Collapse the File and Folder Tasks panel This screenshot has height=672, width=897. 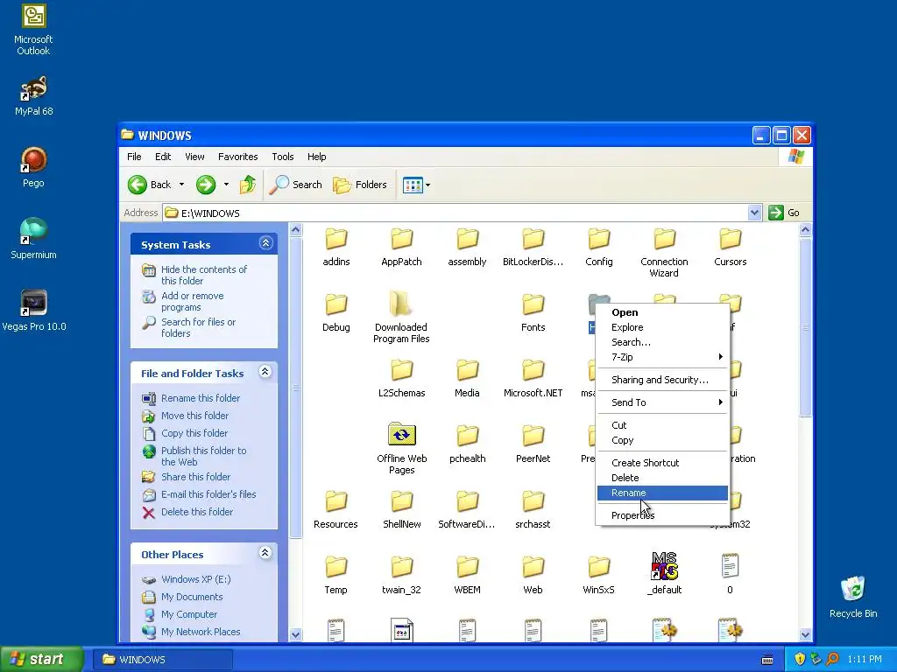pos(265,372)
